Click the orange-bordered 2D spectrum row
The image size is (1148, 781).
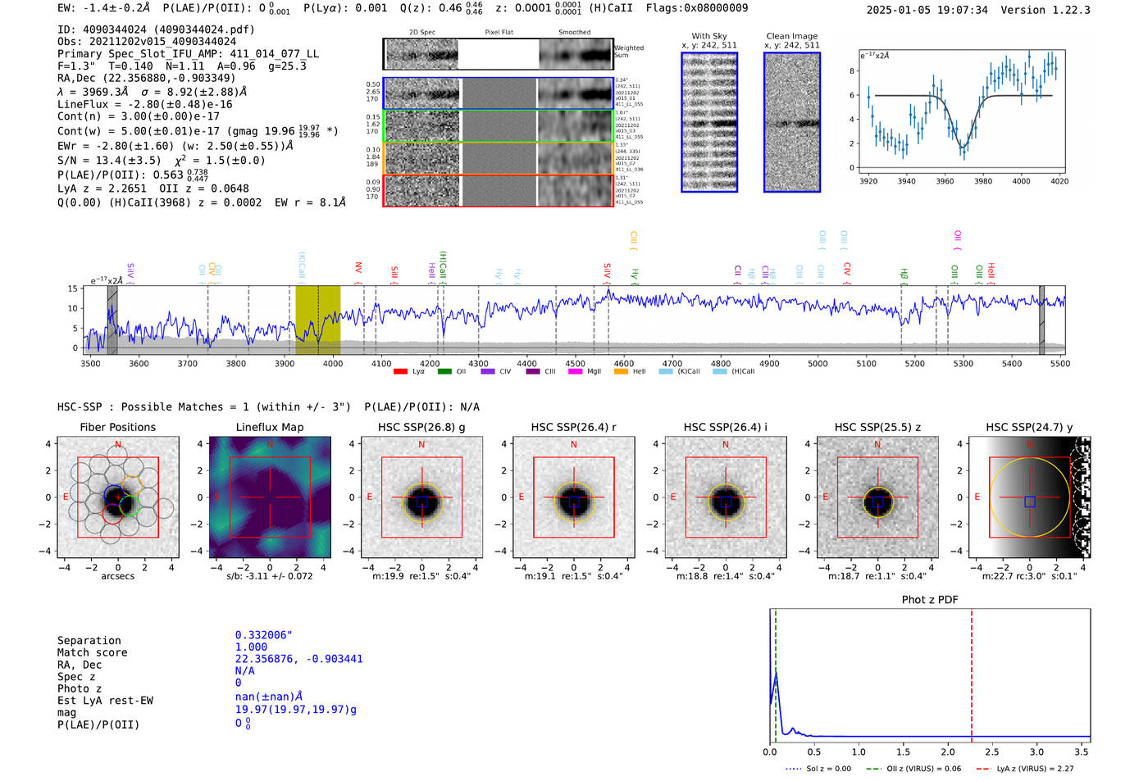[x=498, y=158]
